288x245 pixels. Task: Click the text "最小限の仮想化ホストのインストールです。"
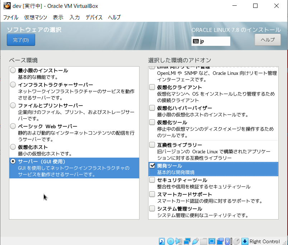pyautogui.click(x=203, y=115)
